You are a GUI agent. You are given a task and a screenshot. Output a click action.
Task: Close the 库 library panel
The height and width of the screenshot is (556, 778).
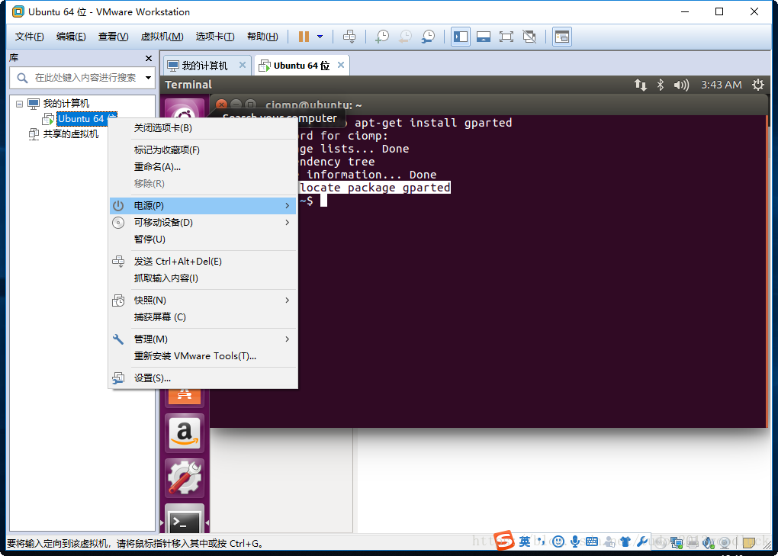tap(149, 58)
